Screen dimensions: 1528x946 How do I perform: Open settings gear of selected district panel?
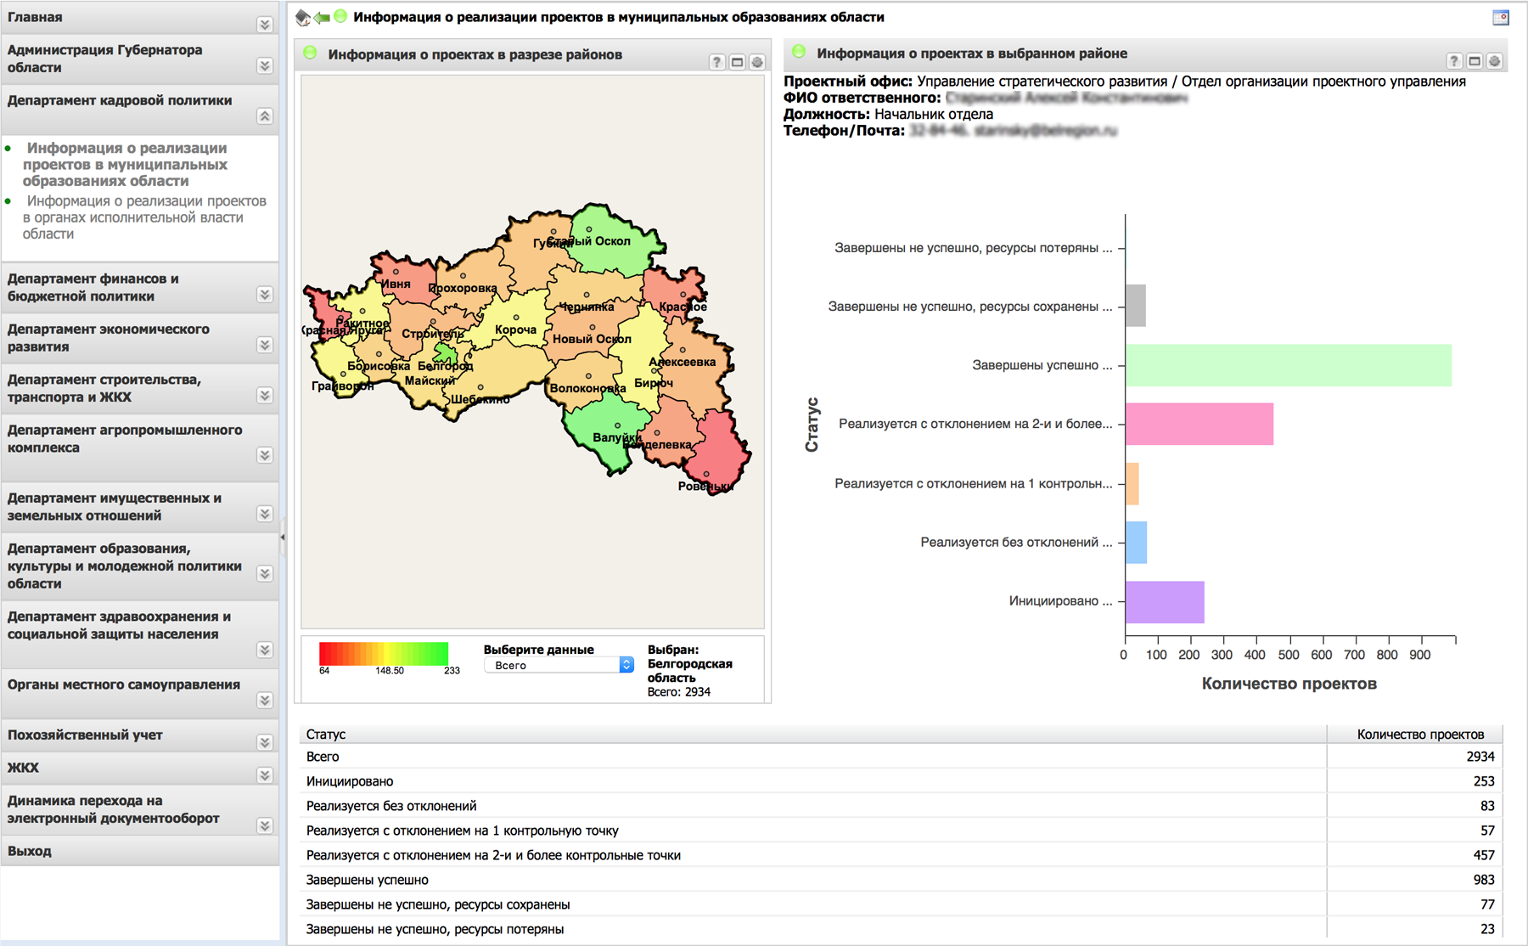click(1494, 61)
